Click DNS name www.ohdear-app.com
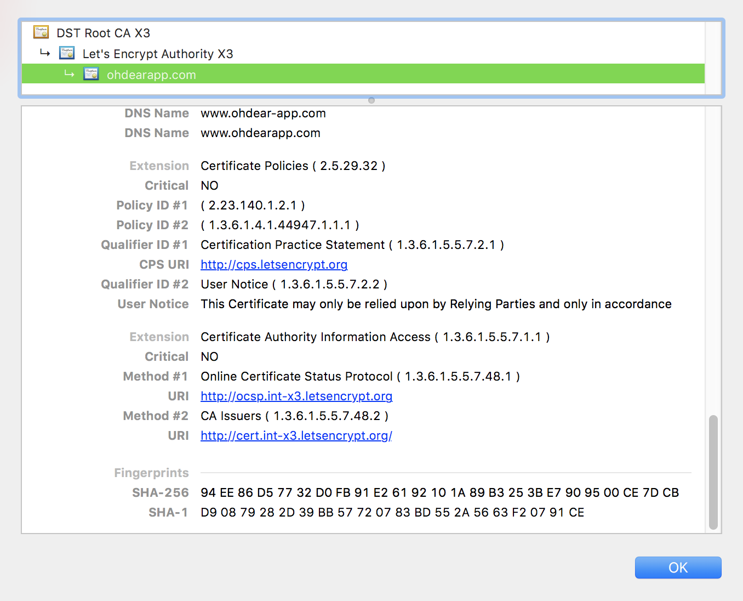This screenshot has width=743, height=601. (263, 114)
